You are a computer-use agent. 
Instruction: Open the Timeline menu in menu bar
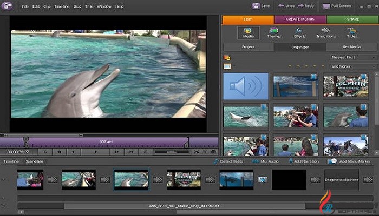pos(61,6)
